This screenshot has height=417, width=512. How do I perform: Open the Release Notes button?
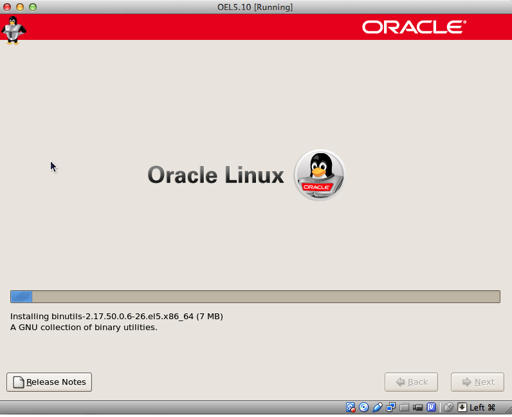pos(49,382)
